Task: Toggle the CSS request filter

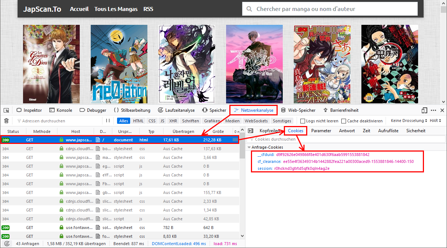Action: [x=152, y=121]
